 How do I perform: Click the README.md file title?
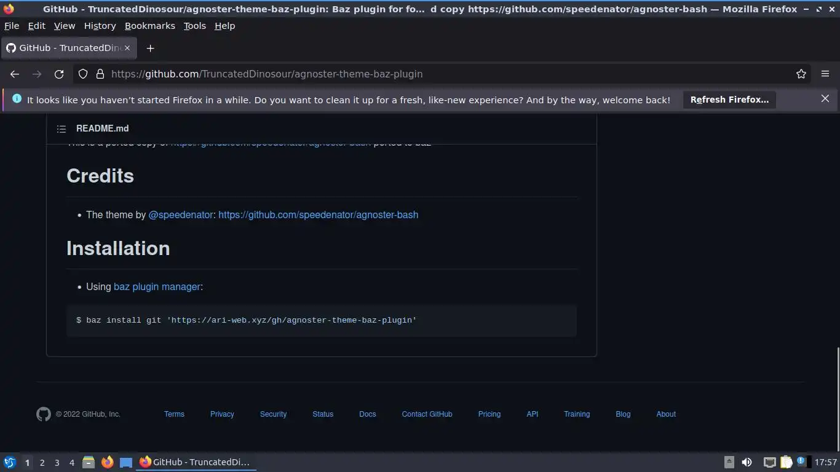pos(102,128)
